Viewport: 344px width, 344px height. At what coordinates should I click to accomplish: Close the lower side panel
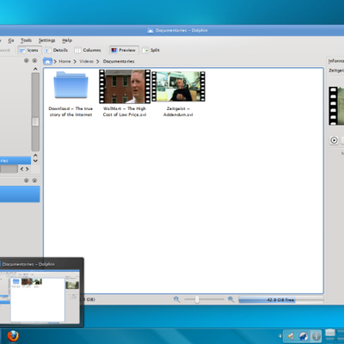pyautogui.click(x=34, y=181)
